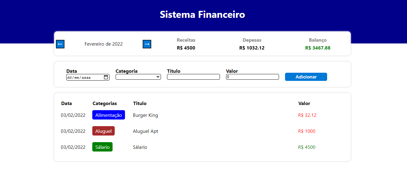The height and width of the screenshot is (185, 407).
Task: Click the red R$ 32.12 Burger King value
Action: pos(307,115)
